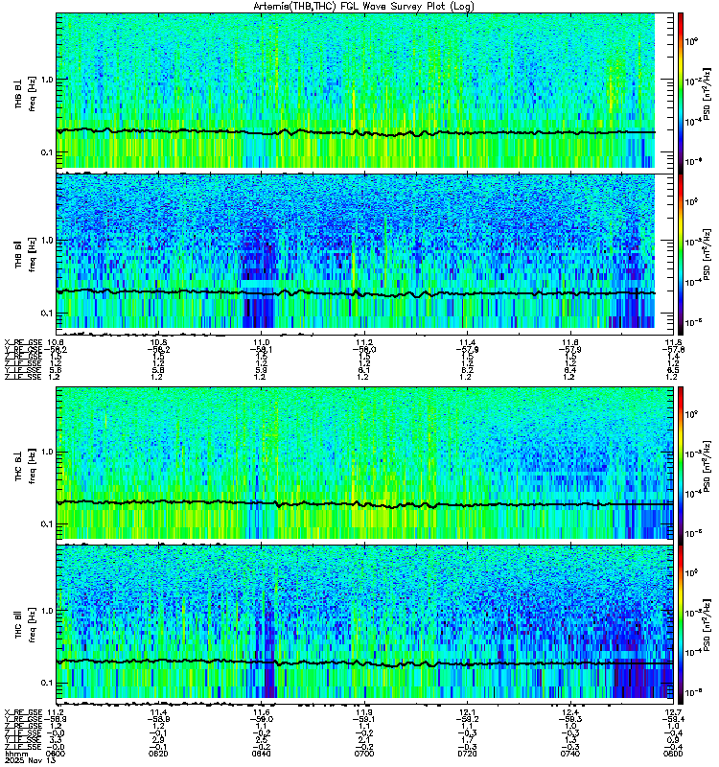Image resolution: width=719 pixels, height=767 pixels.
Task: Click the 'PSD [nT²/Hz]' label of the THB B⊥ panel
Action: (x=707, y=93)
